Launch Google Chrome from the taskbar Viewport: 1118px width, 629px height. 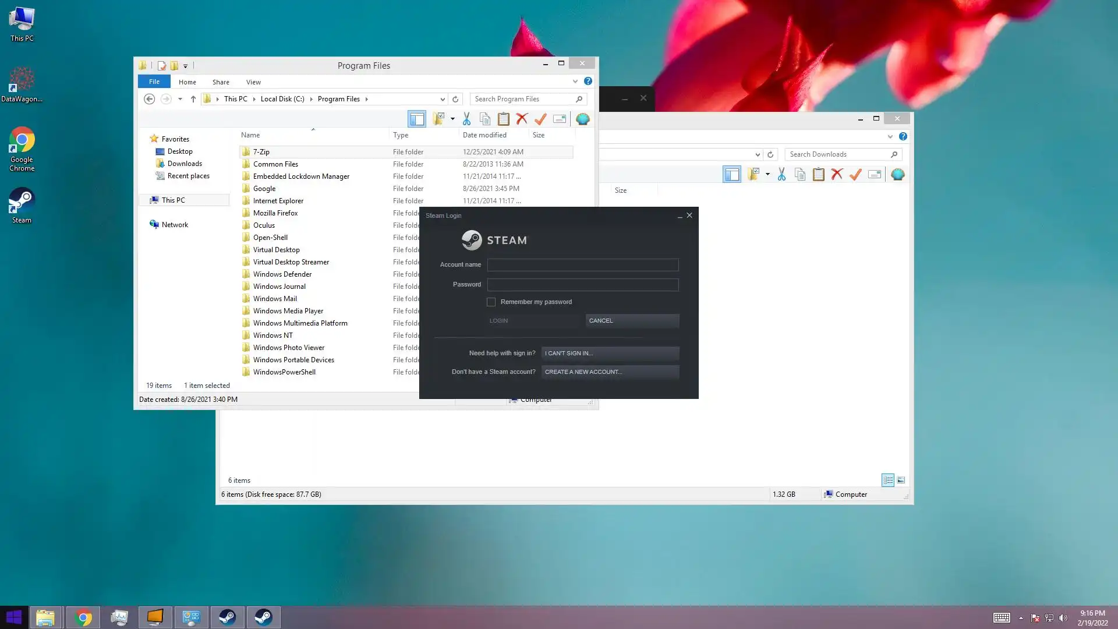click(x=83, y=617)
